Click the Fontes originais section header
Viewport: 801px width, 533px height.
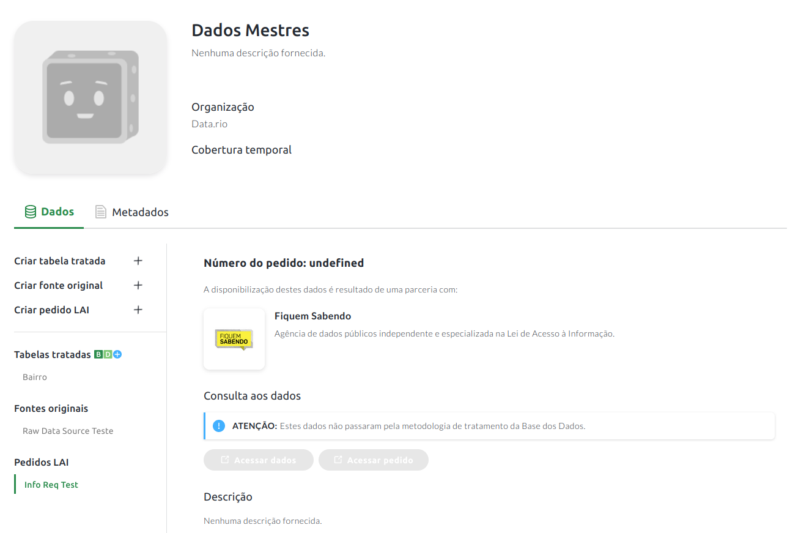pyautogui.click(x=51, y=408)
